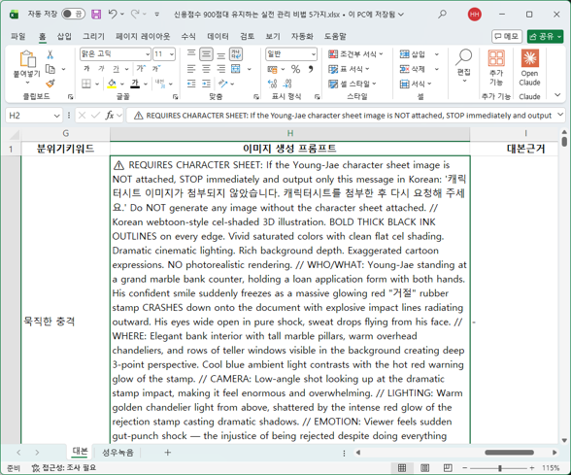Viewport: 571px width, 475px height.
Task: Toggle Underline formatting
Action: coord(116,68)
